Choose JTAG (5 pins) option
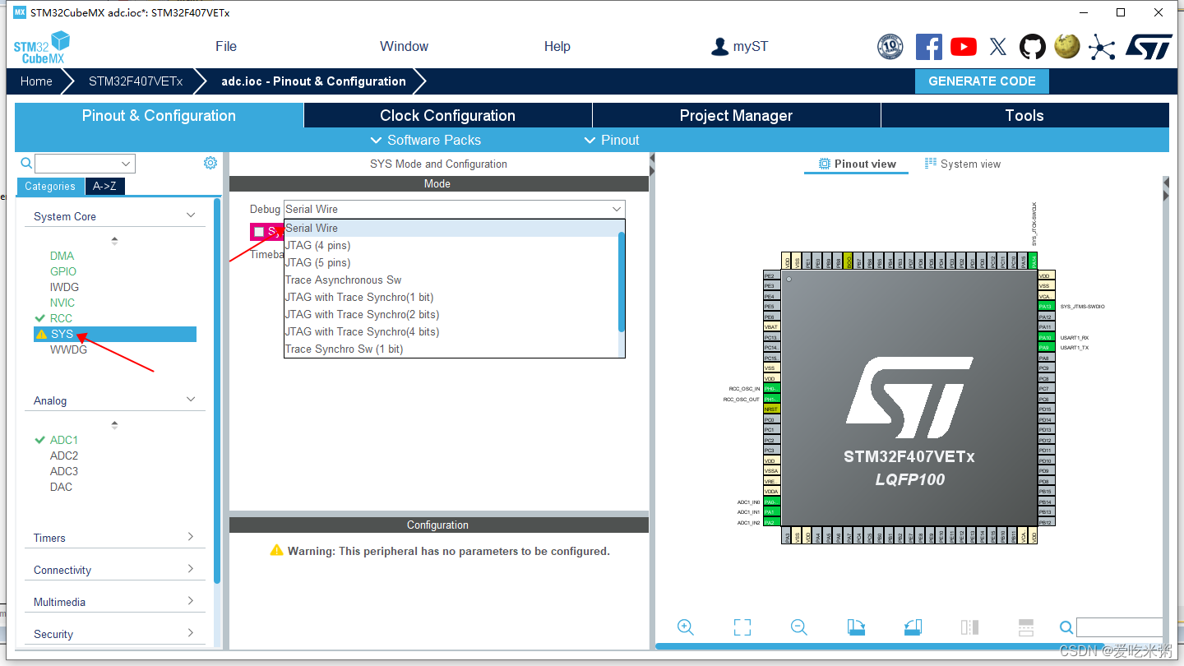1184x666 pixels. (x=451, y=262)
